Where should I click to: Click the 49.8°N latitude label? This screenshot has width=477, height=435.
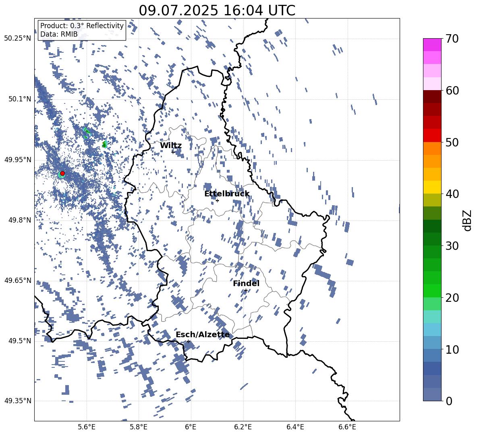[19, 220]
